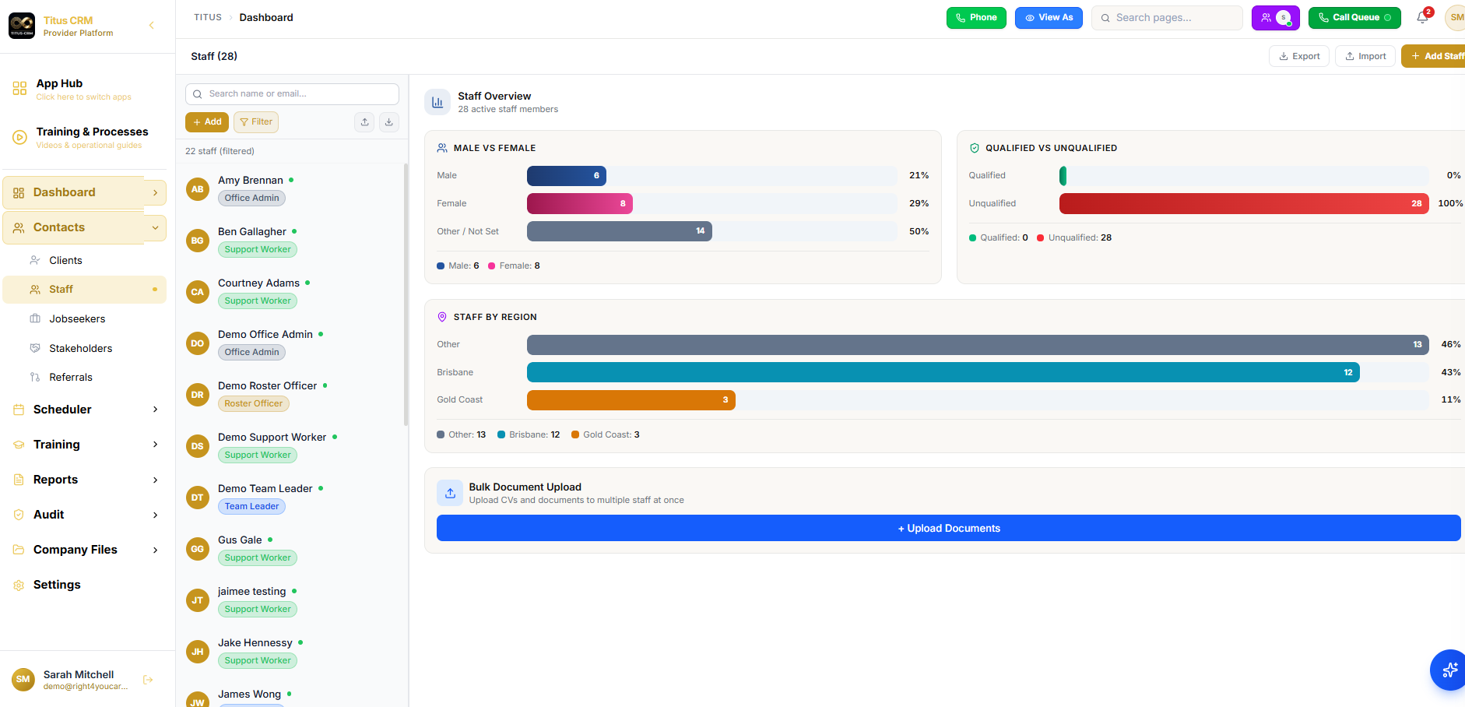Click the orange Add button in staff list

pyautogui.click(x=207, y=122)
